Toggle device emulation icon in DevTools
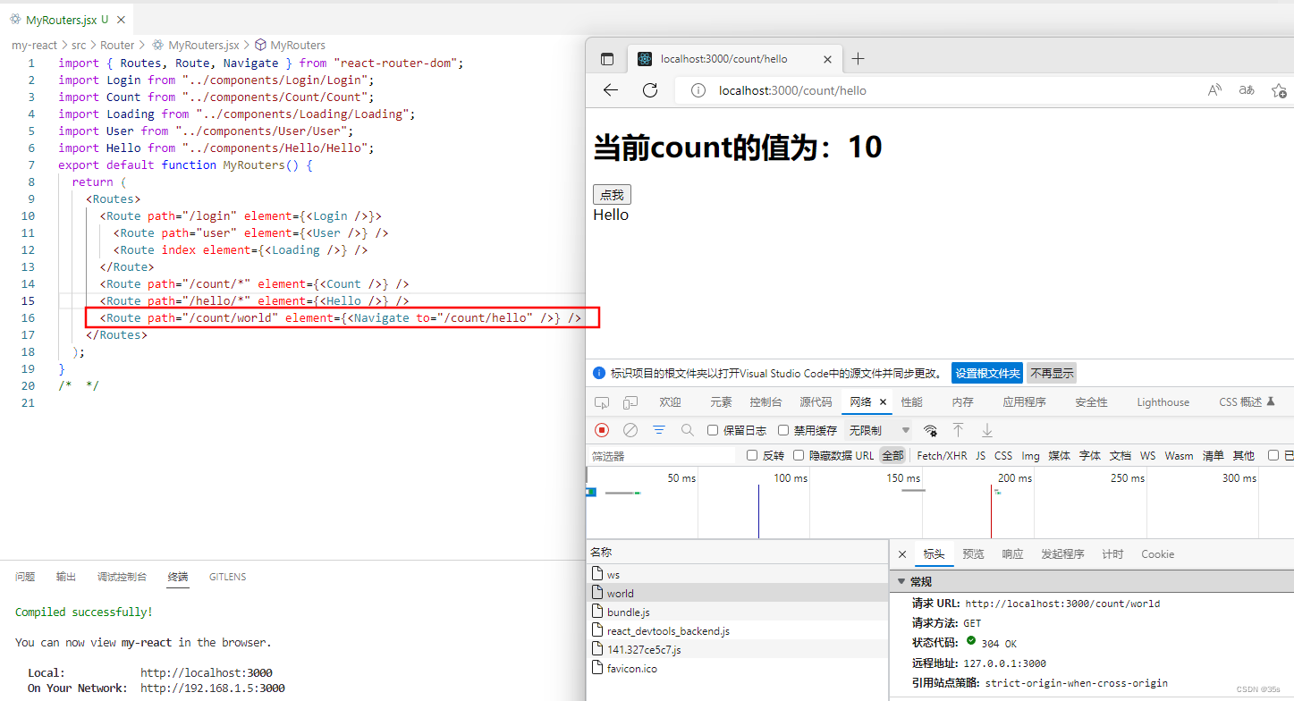Image resolution: width=1294 pixels, height=701 pixels. [630, 402]
